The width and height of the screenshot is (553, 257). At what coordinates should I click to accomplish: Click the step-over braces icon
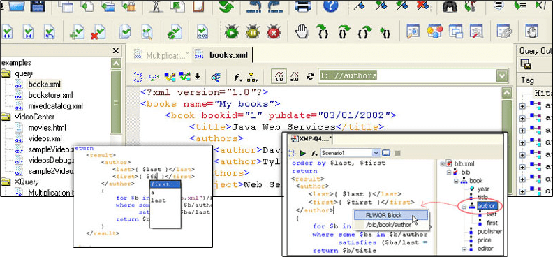(x=344, y=31)
